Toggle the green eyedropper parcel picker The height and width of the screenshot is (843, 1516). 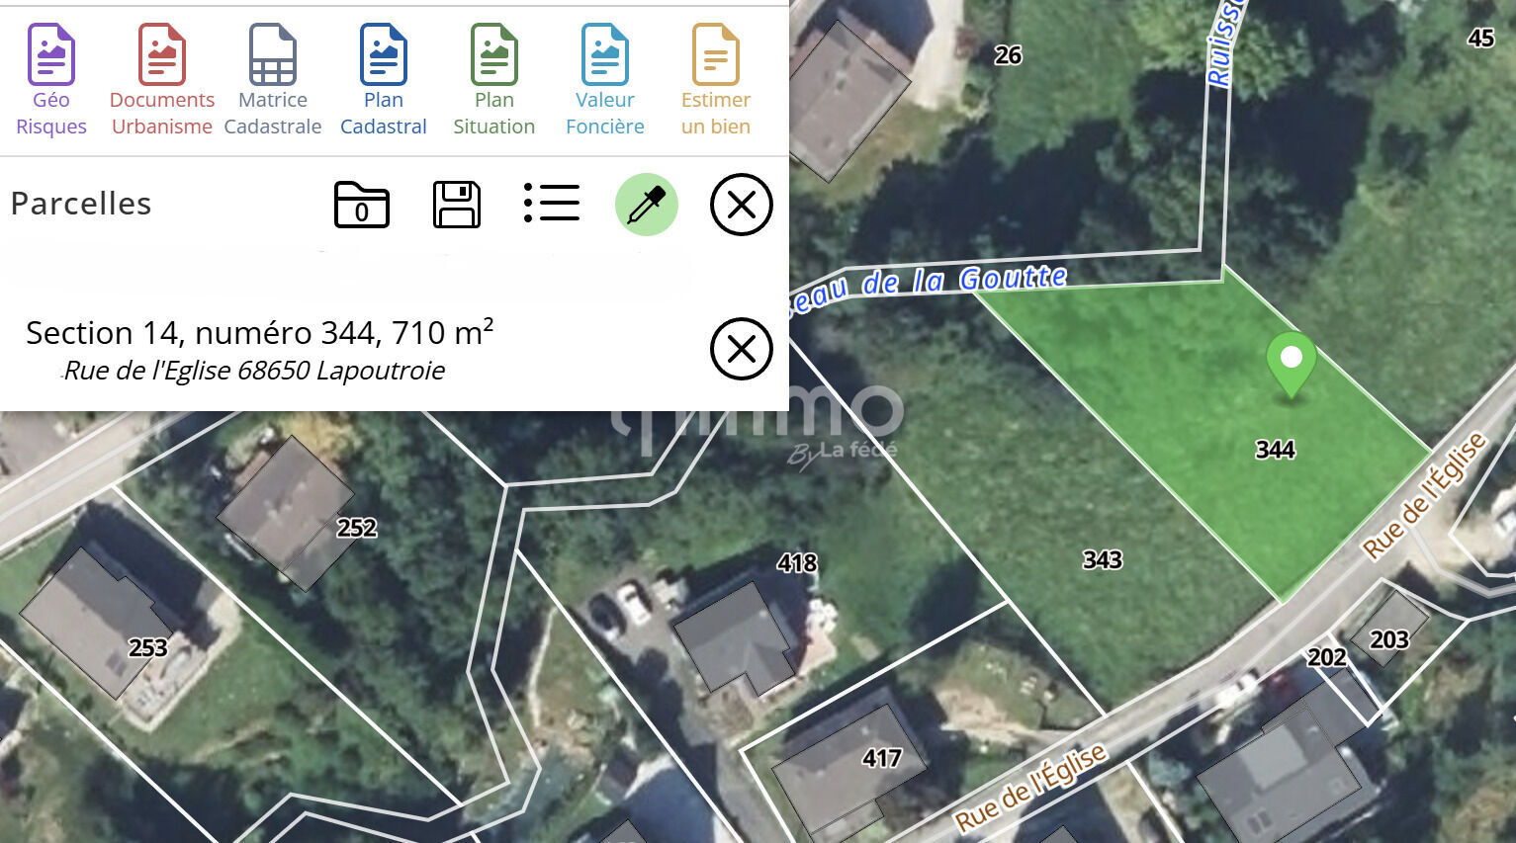pos(647,205)
